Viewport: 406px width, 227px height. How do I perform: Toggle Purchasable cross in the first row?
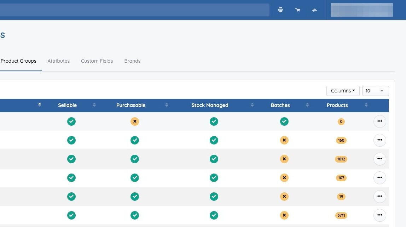click(x=135, y=121)
